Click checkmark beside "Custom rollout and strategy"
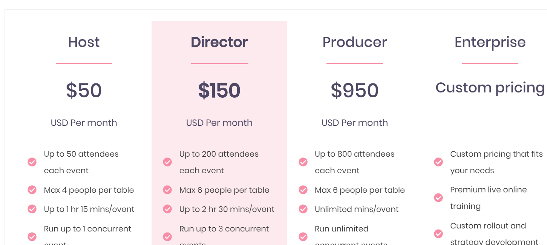The width and height of the screenshot is (547, 245). 438,234
